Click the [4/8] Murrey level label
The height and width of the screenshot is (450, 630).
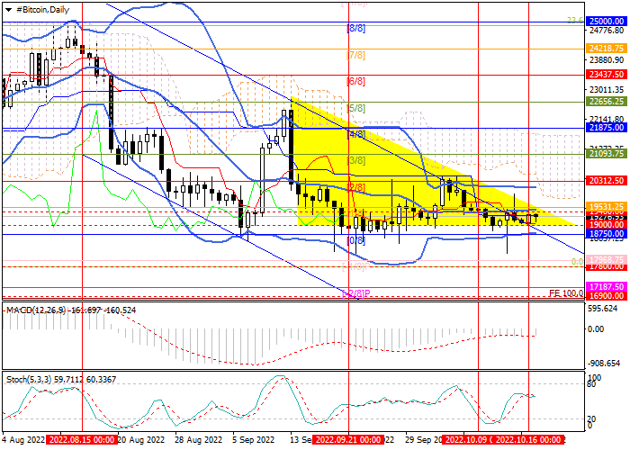(356, 135)
